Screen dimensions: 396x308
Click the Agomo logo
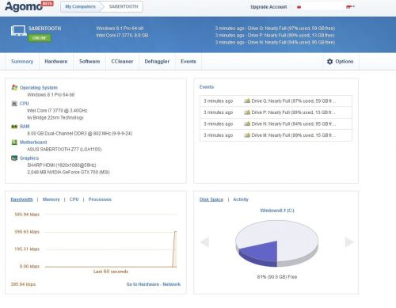(29, 6)
